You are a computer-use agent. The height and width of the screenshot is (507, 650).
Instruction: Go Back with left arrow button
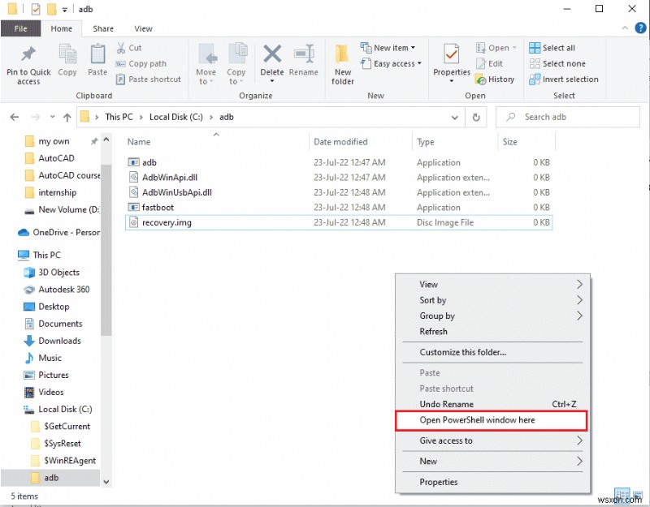[x=15, y=117]
